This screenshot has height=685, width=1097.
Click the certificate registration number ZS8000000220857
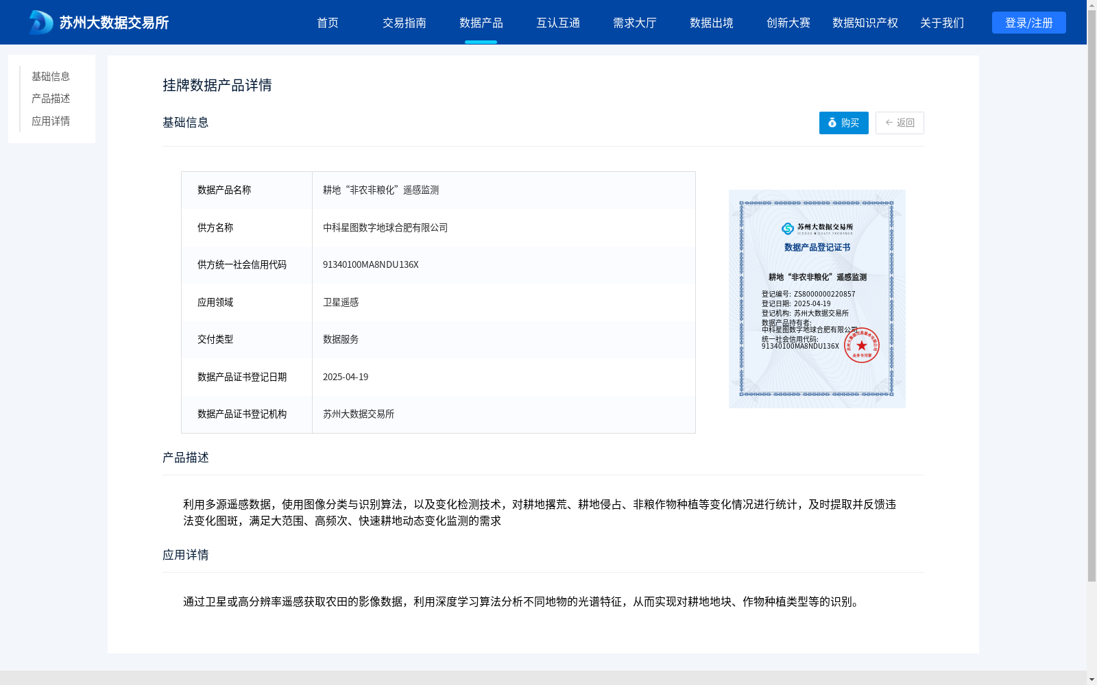[x=825, y=294]
